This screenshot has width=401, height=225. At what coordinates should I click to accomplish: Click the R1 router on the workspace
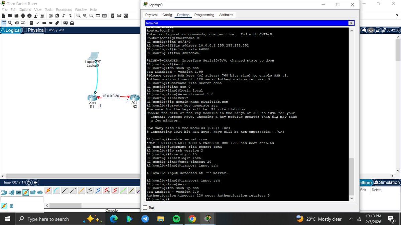(92, 98)
